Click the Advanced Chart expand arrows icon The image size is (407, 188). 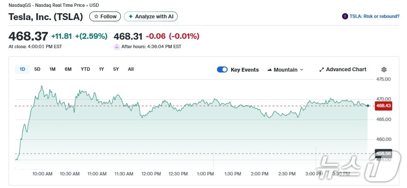pyautogui.click(x=322, y=69)
